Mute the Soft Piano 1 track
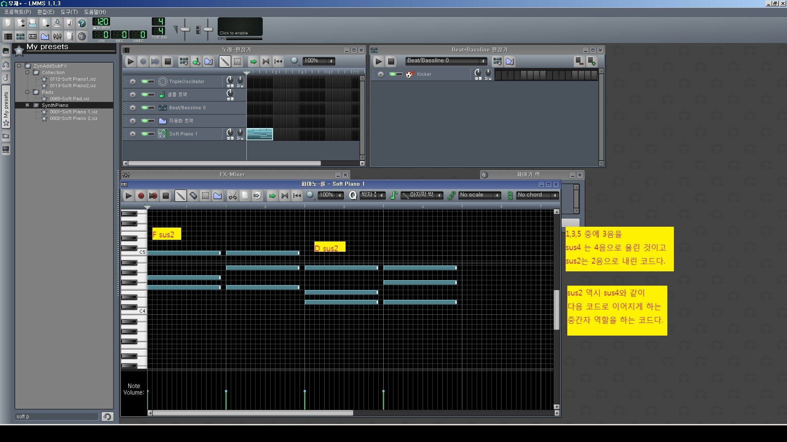 pyautogui.click(x=144, y=134)
